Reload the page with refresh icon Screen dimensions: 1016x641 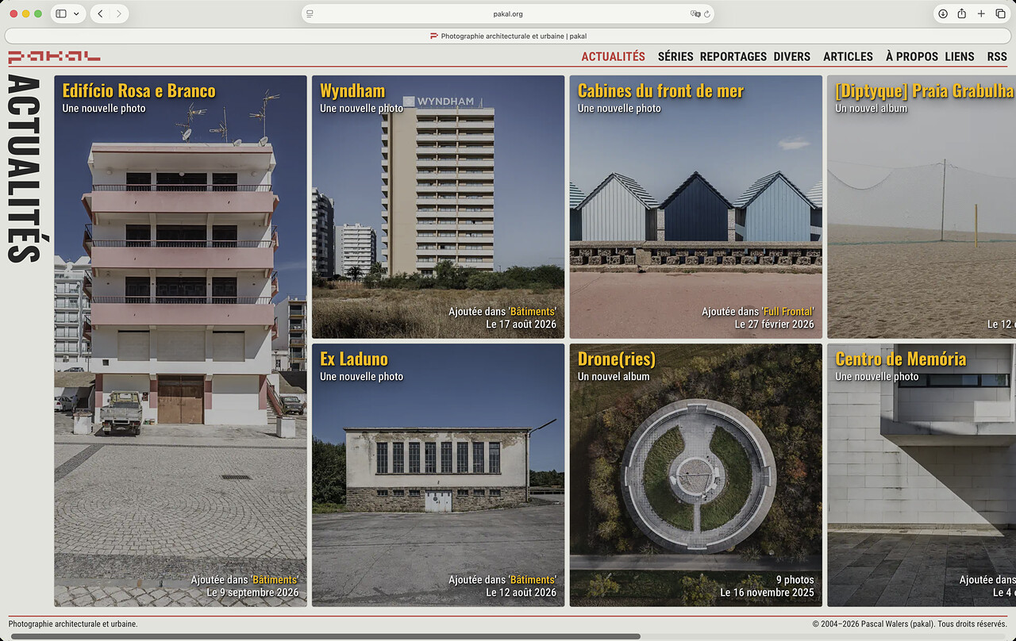coord(706,13)
